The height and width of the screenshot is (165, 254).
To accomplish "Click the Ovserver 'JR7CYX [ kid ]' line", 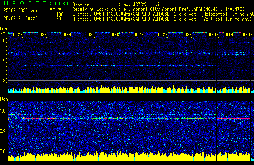I will (120, 4).
